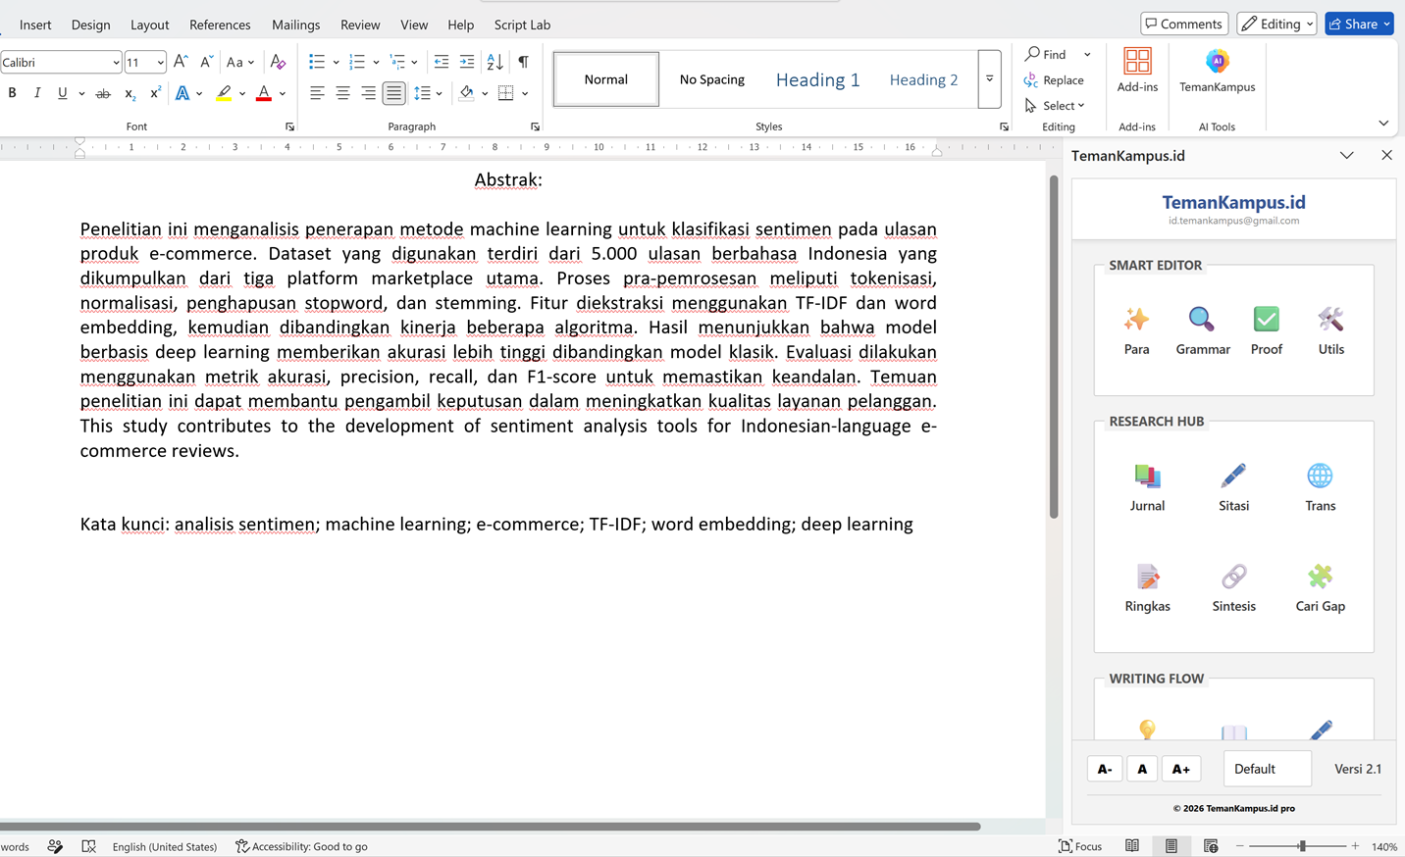
Task: Open the font name Calibri dropdown
Action: click(116, 63)
